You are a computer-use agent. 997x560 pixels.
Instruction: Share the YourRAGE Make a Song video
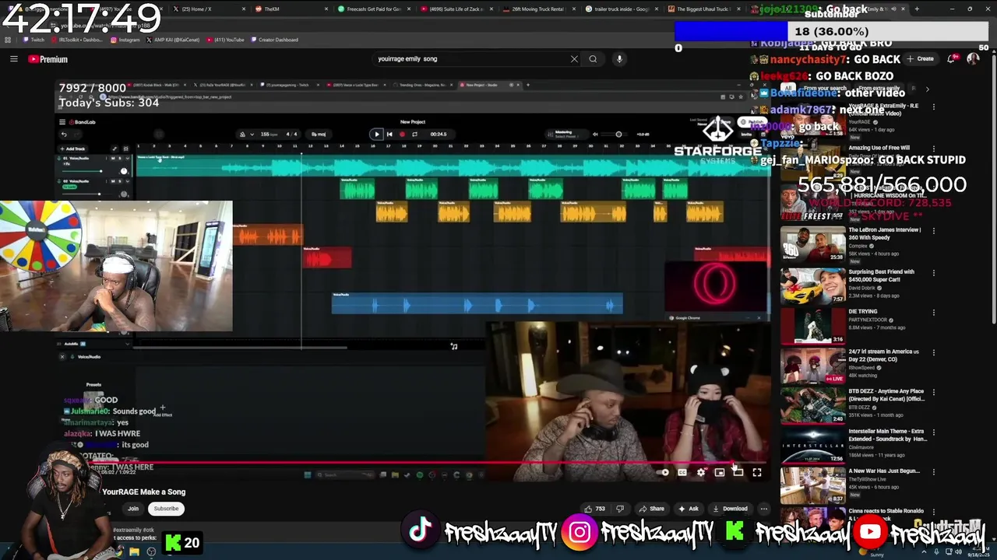tap(653, 509)
